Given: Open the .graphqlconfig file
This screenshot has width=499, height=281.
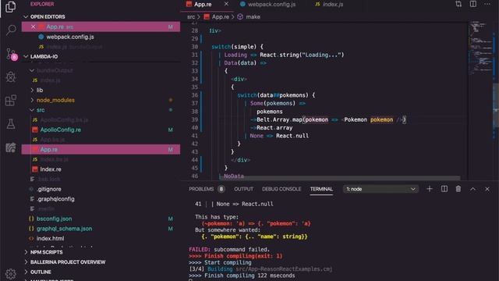Looking at the screenshot, I should 101,199.
